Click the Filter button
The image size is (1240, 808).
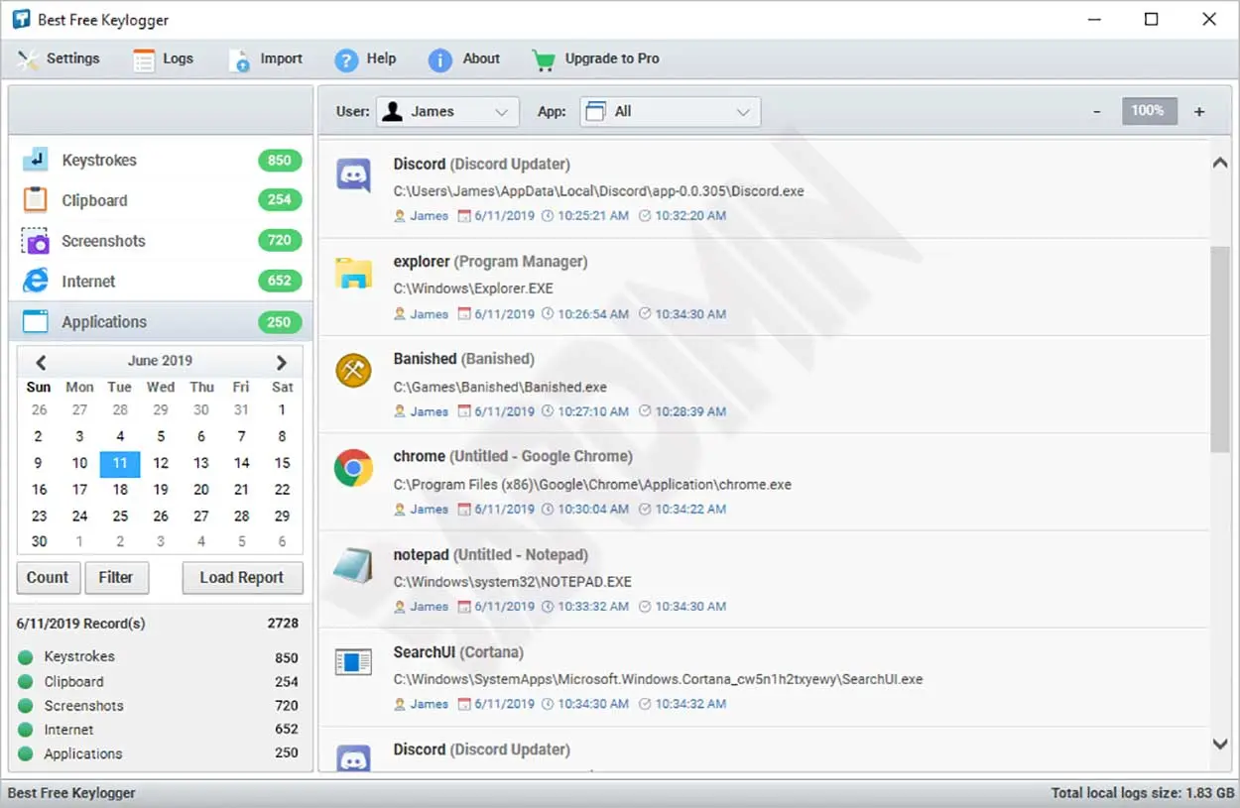(116, 578)
